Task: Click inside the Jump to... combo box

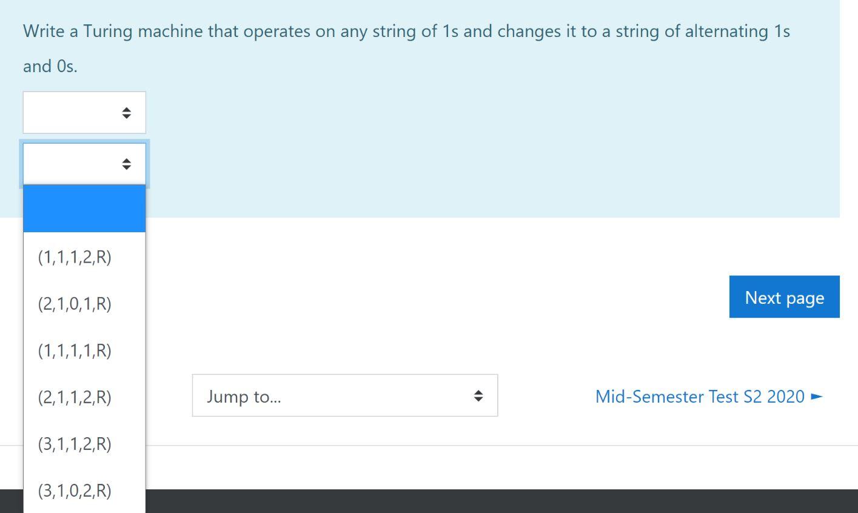Action: coord(303,396)
